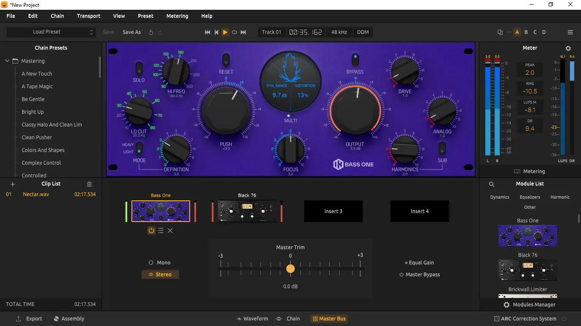
Task: Toggle the loop playback icon
Action: (234, 32)
